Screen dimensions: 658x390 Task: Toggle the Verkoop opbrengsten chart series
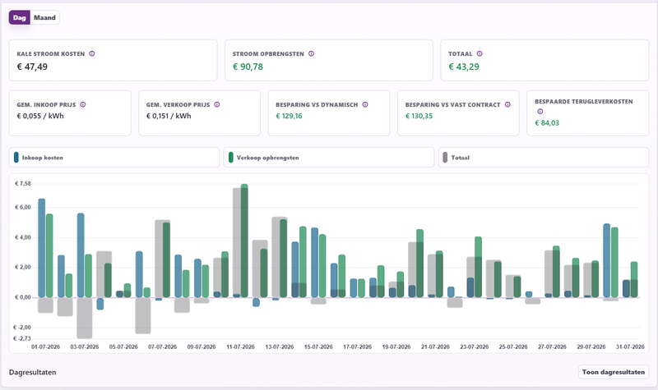pos(329,158)
